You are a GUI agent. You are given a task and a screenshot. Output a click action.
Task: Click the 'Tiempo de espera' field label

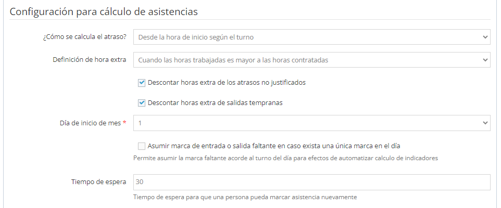(99, 182)
